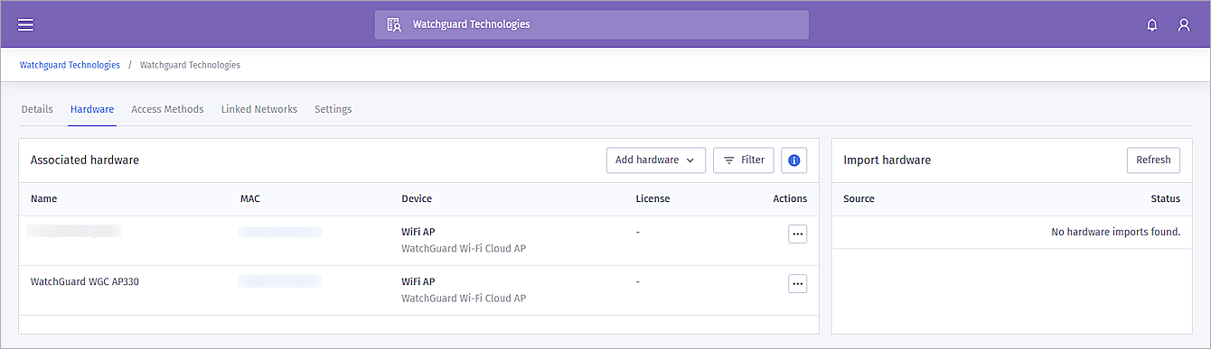Click the blurred name in first row
Viewport: 1211px width, 349px height.
pyautogui.click(x=74, y=232)
